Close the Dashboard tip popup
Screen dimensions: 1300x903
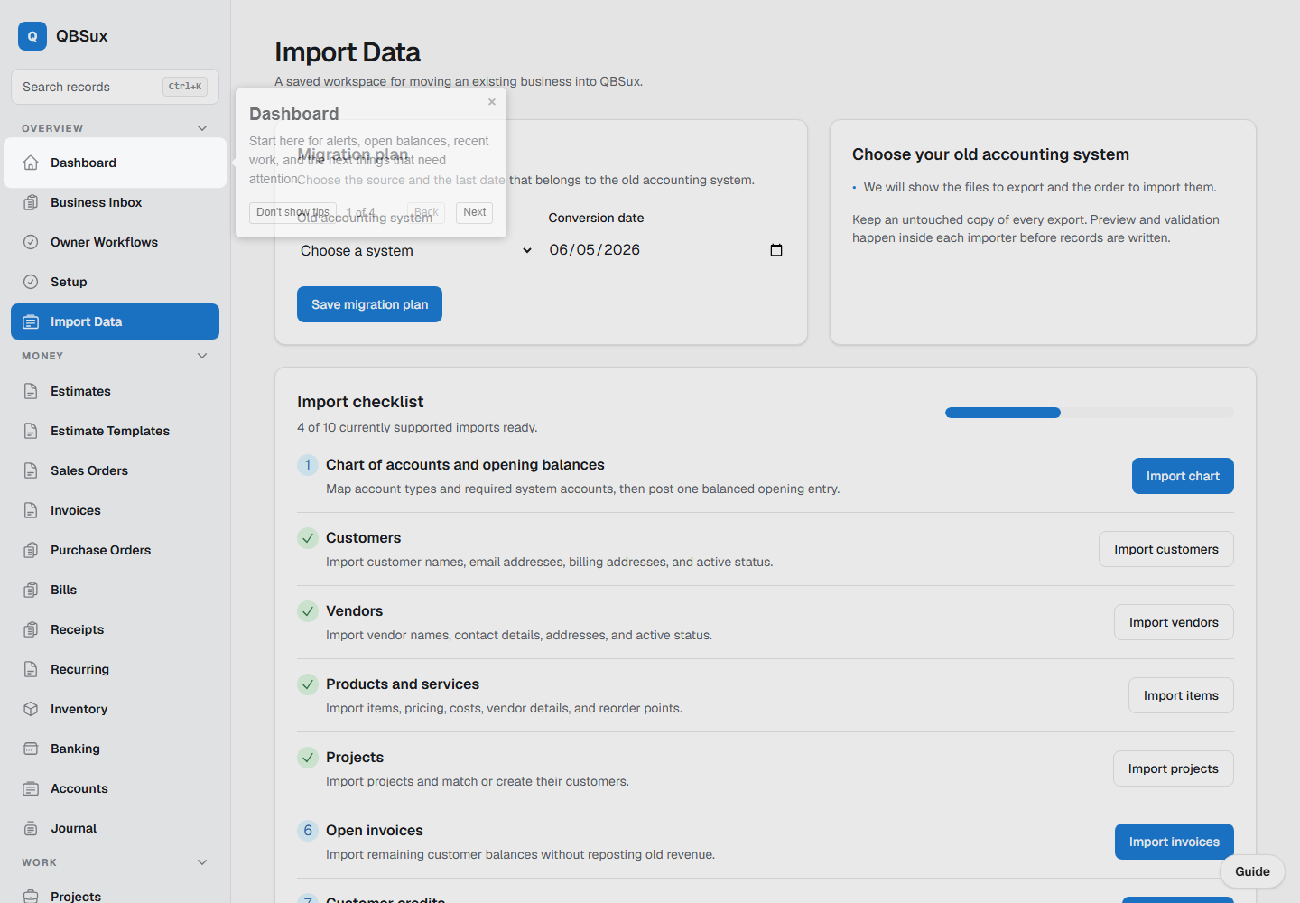pos(492,102)
